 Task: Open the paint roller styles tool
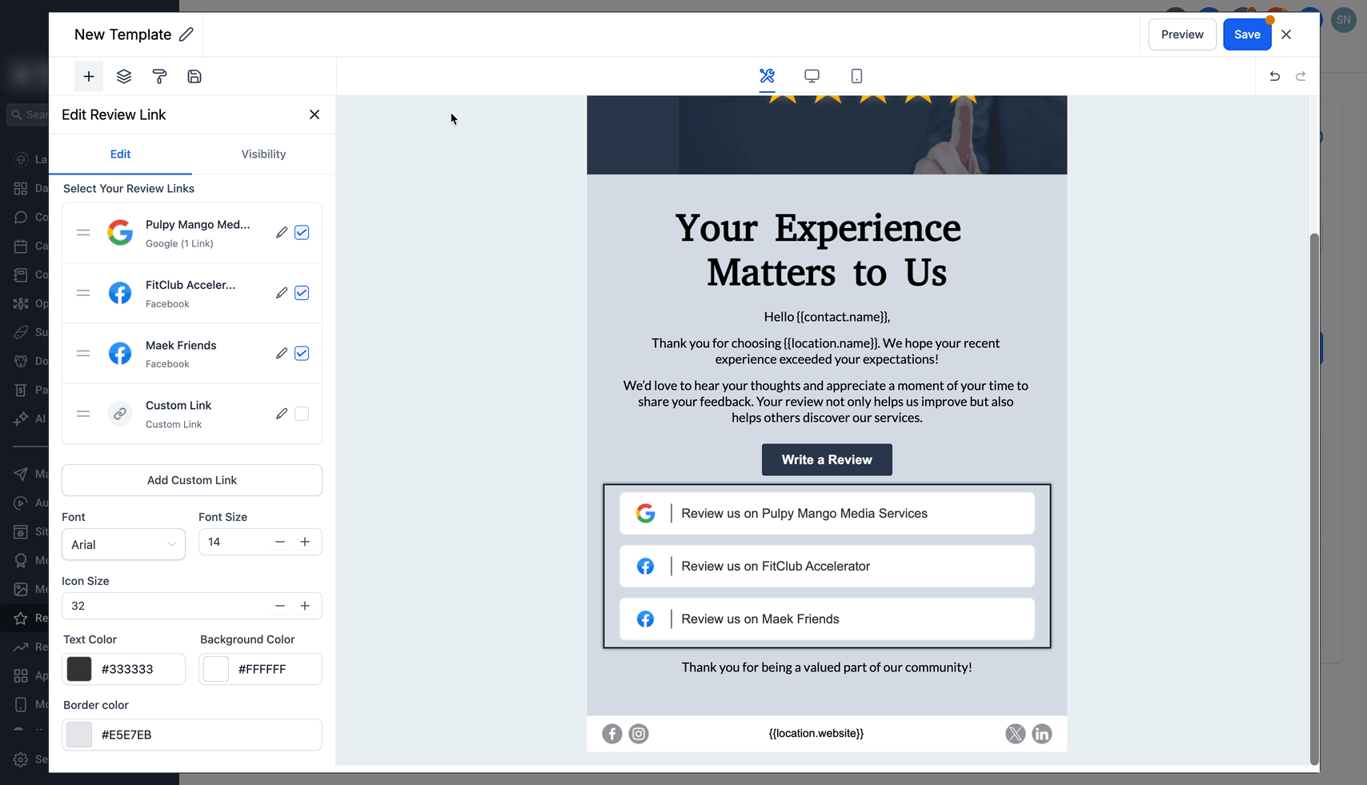159,77
